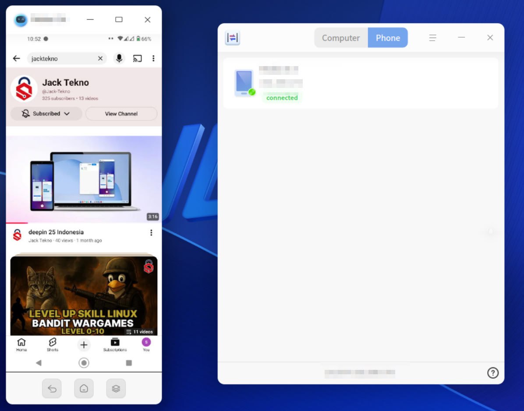The height and width of the screenshot is (411, 524).
Task: Click the Jack Tekno channel name heading
Action: 66,82
